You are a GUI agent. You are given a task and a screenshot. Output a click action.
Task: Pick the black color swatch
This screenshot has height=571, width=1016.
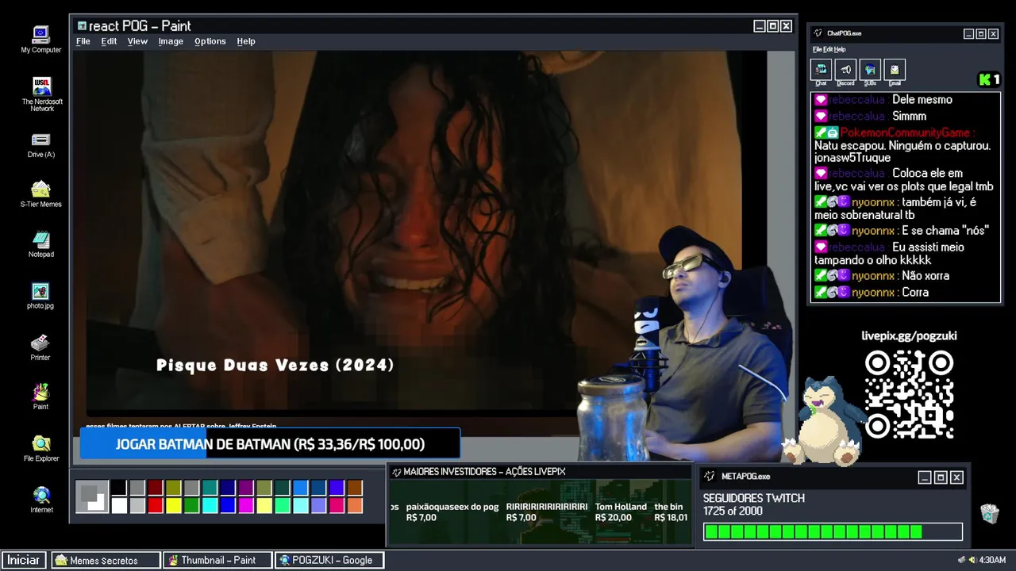pos(118,488)
